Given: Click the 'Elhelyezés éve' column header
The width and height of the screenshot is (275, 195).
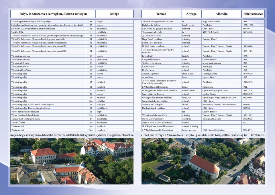Looking at the screenshot, I should pyautogui.click(x=253, y=14).
